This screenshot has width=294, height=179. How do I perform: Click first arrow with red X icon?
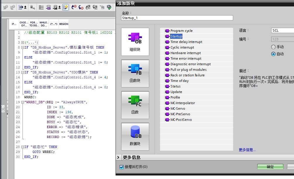coord(74,7)
